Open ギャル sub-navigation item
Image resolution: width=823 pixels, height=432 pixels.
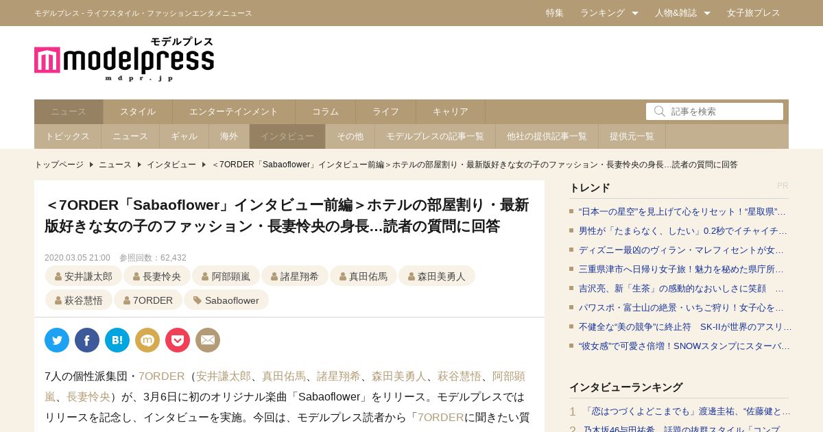(184, 136)
